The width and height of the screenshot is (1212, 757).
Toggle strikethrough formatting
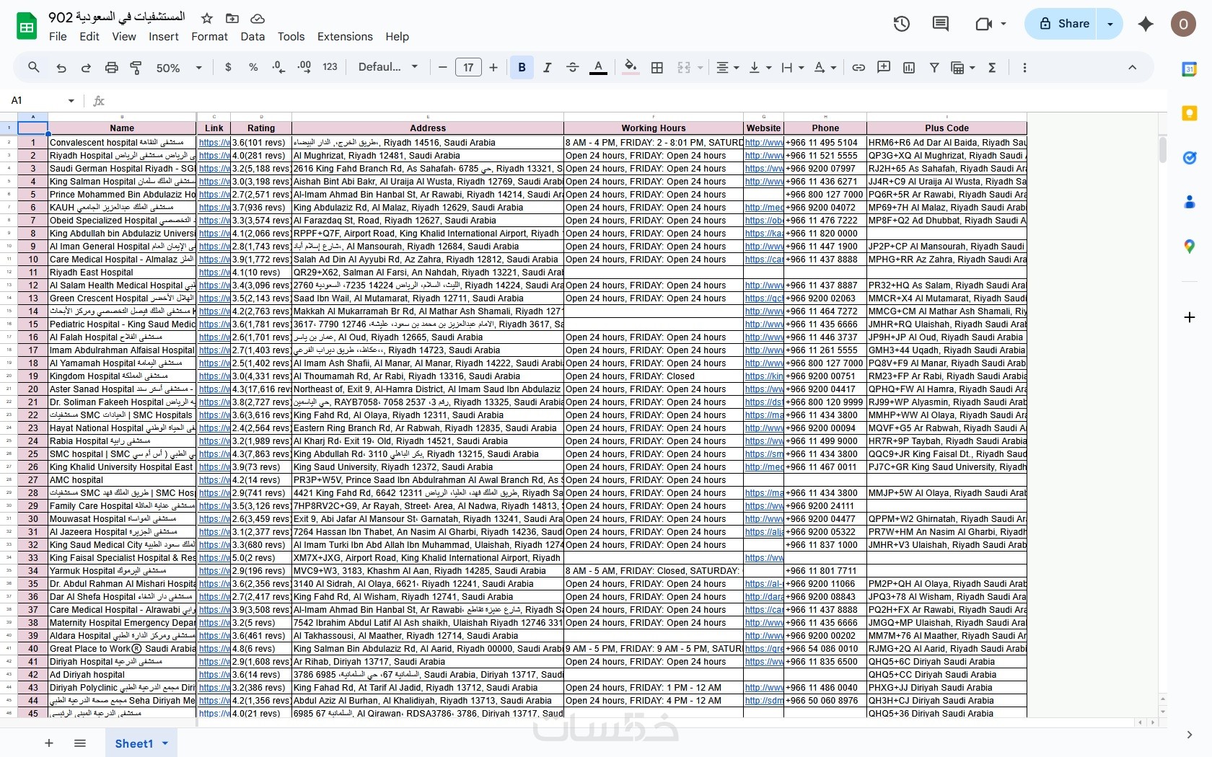(573, 67)
